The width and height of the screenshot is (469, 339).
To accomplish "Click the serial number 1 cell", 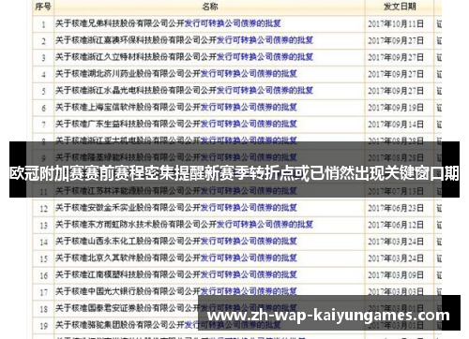I will click(x=43, y=24).
